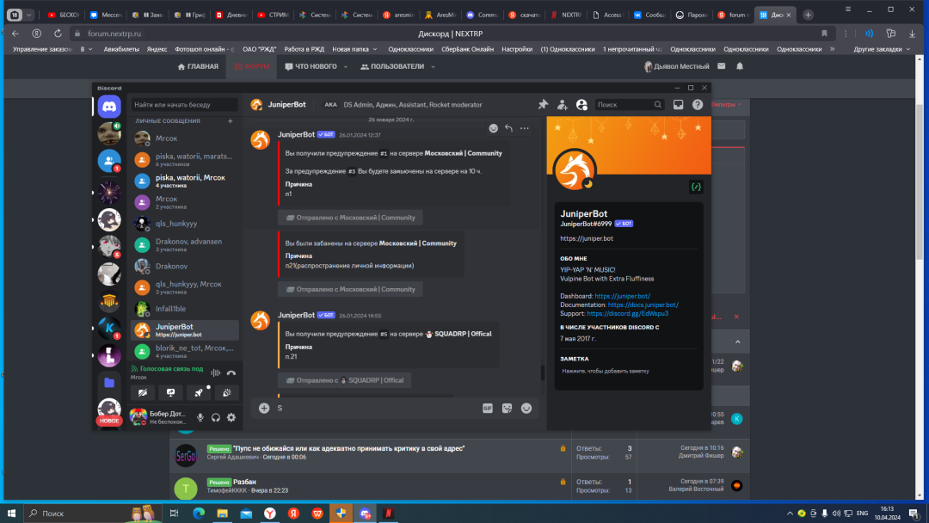Open the 'Разбан' forum thread

click(x=244, y=482)
